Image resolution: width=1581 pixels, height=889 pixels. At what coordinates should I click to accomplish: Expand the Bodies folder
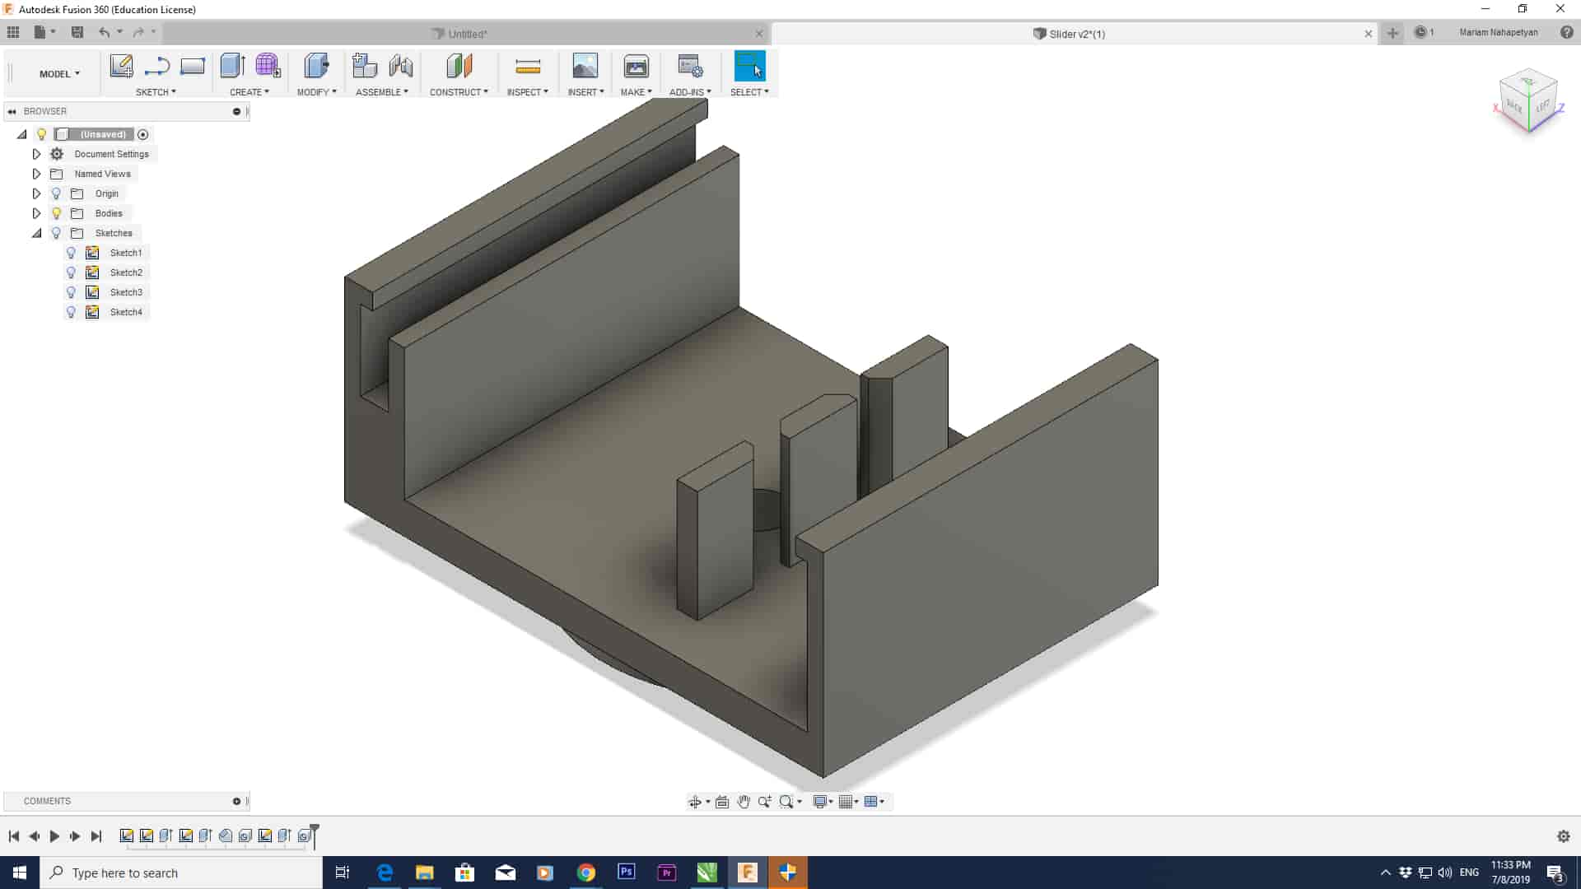pyautogui.click(x=36, y=213)
